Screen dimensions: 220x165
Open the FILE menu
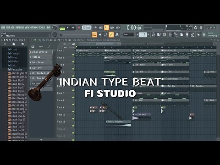(3, 27)
